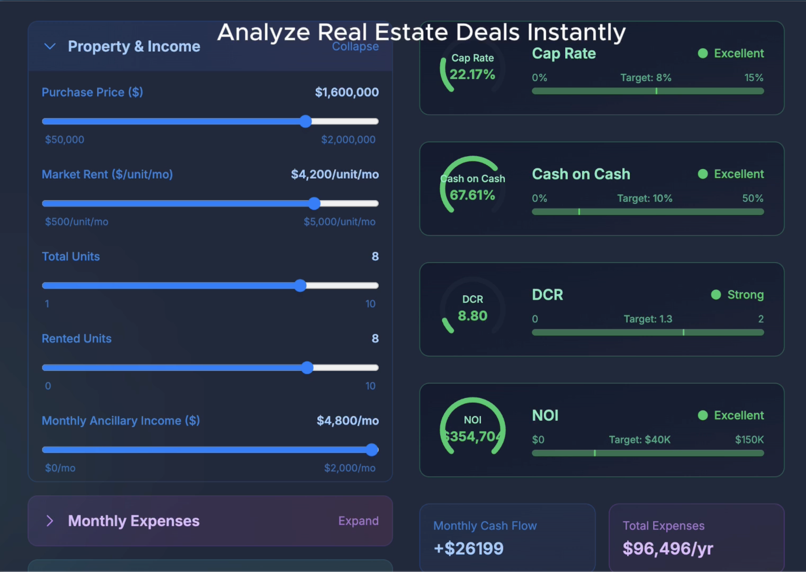Click the green Excellent dot for Cash on Cash

tap(702, 174)
